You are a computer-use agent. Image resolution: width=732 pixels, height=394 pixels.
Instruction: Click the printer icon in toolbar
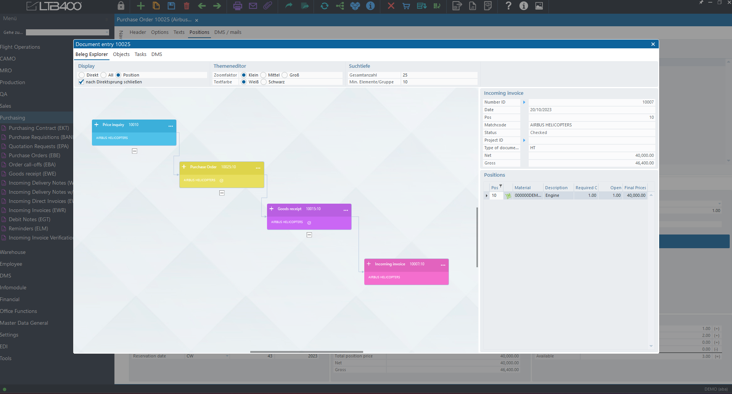click(x=237, y=6)
